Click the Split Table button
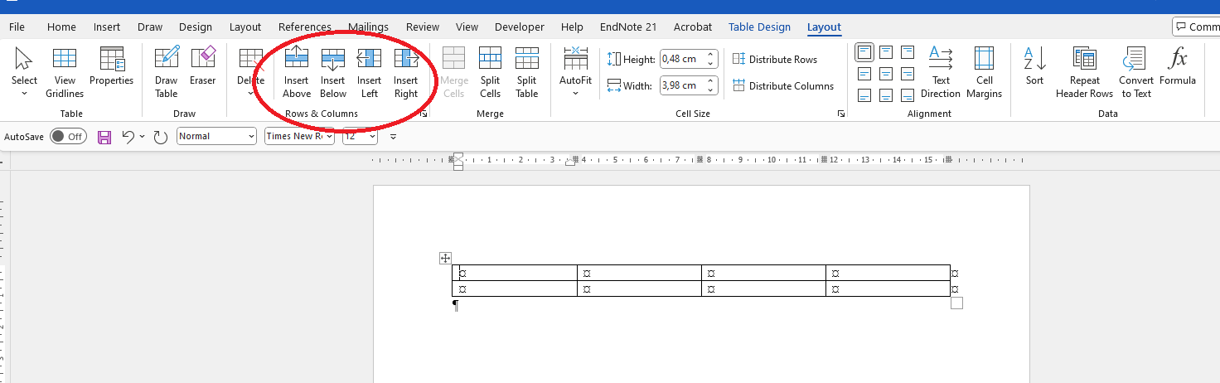Image resolution: width=1220 pixels, height=383 pixels. (527, 72)
